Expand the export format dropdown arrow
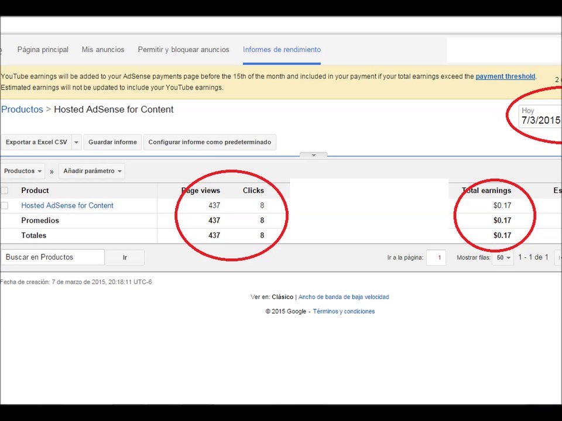This screenshot has height=421, width=562. (x=76, y=142)
